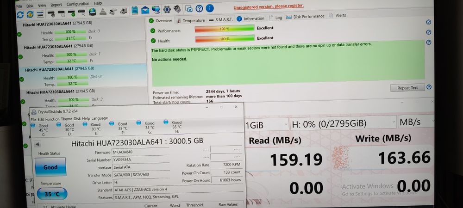Open the H: 0% (0/2795GiB) drive dropdown
Viewport: 463px width, 208px height.
(344, 123)
